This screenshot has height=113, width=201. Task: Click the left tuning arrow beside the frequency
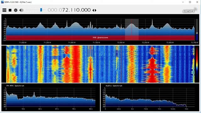click(93, 10)
